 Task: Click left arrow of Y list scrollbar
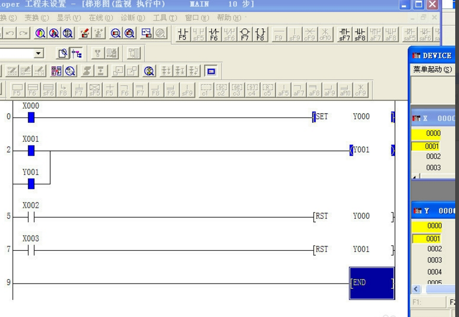[416, 289]
